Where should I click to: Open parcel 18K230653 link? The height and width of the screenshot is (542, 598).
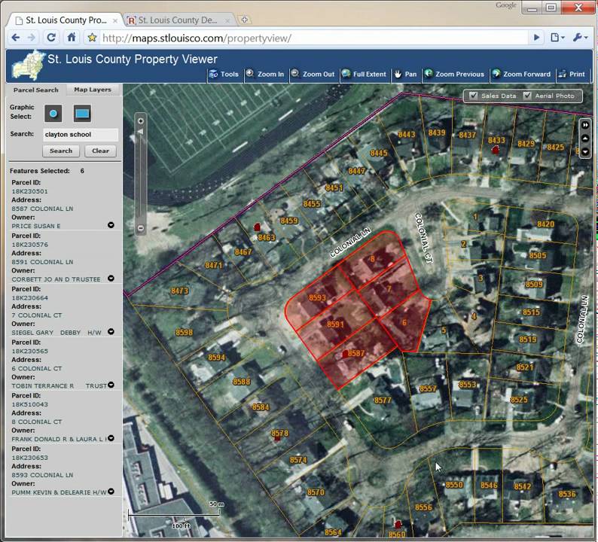pyautogui.click(x=29, y=458)
